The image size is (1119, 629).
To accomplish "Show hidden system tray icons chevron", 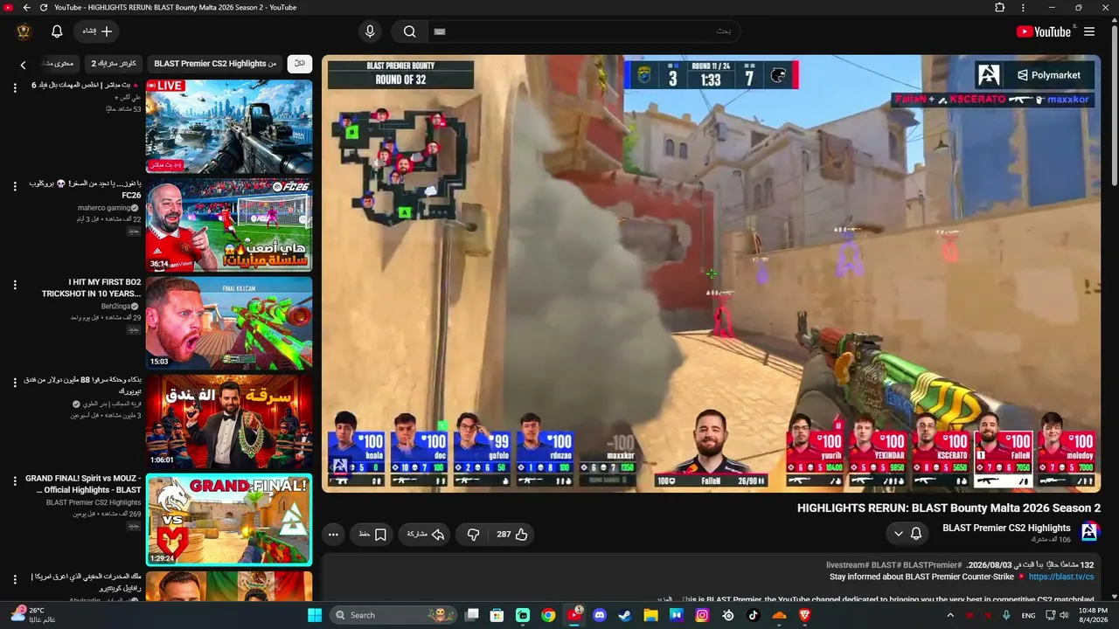I will pos(950,615).
